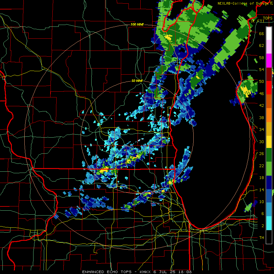Select the sky blue legend swatch
The image size is (274, 274).
pos(269,209)
